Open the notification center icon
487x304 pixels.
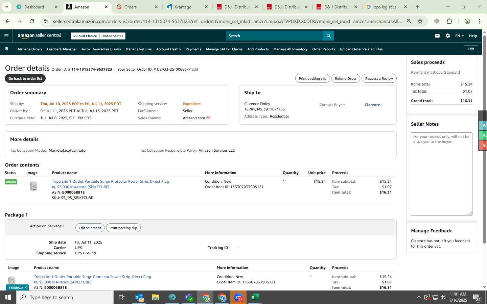(477, 298)
